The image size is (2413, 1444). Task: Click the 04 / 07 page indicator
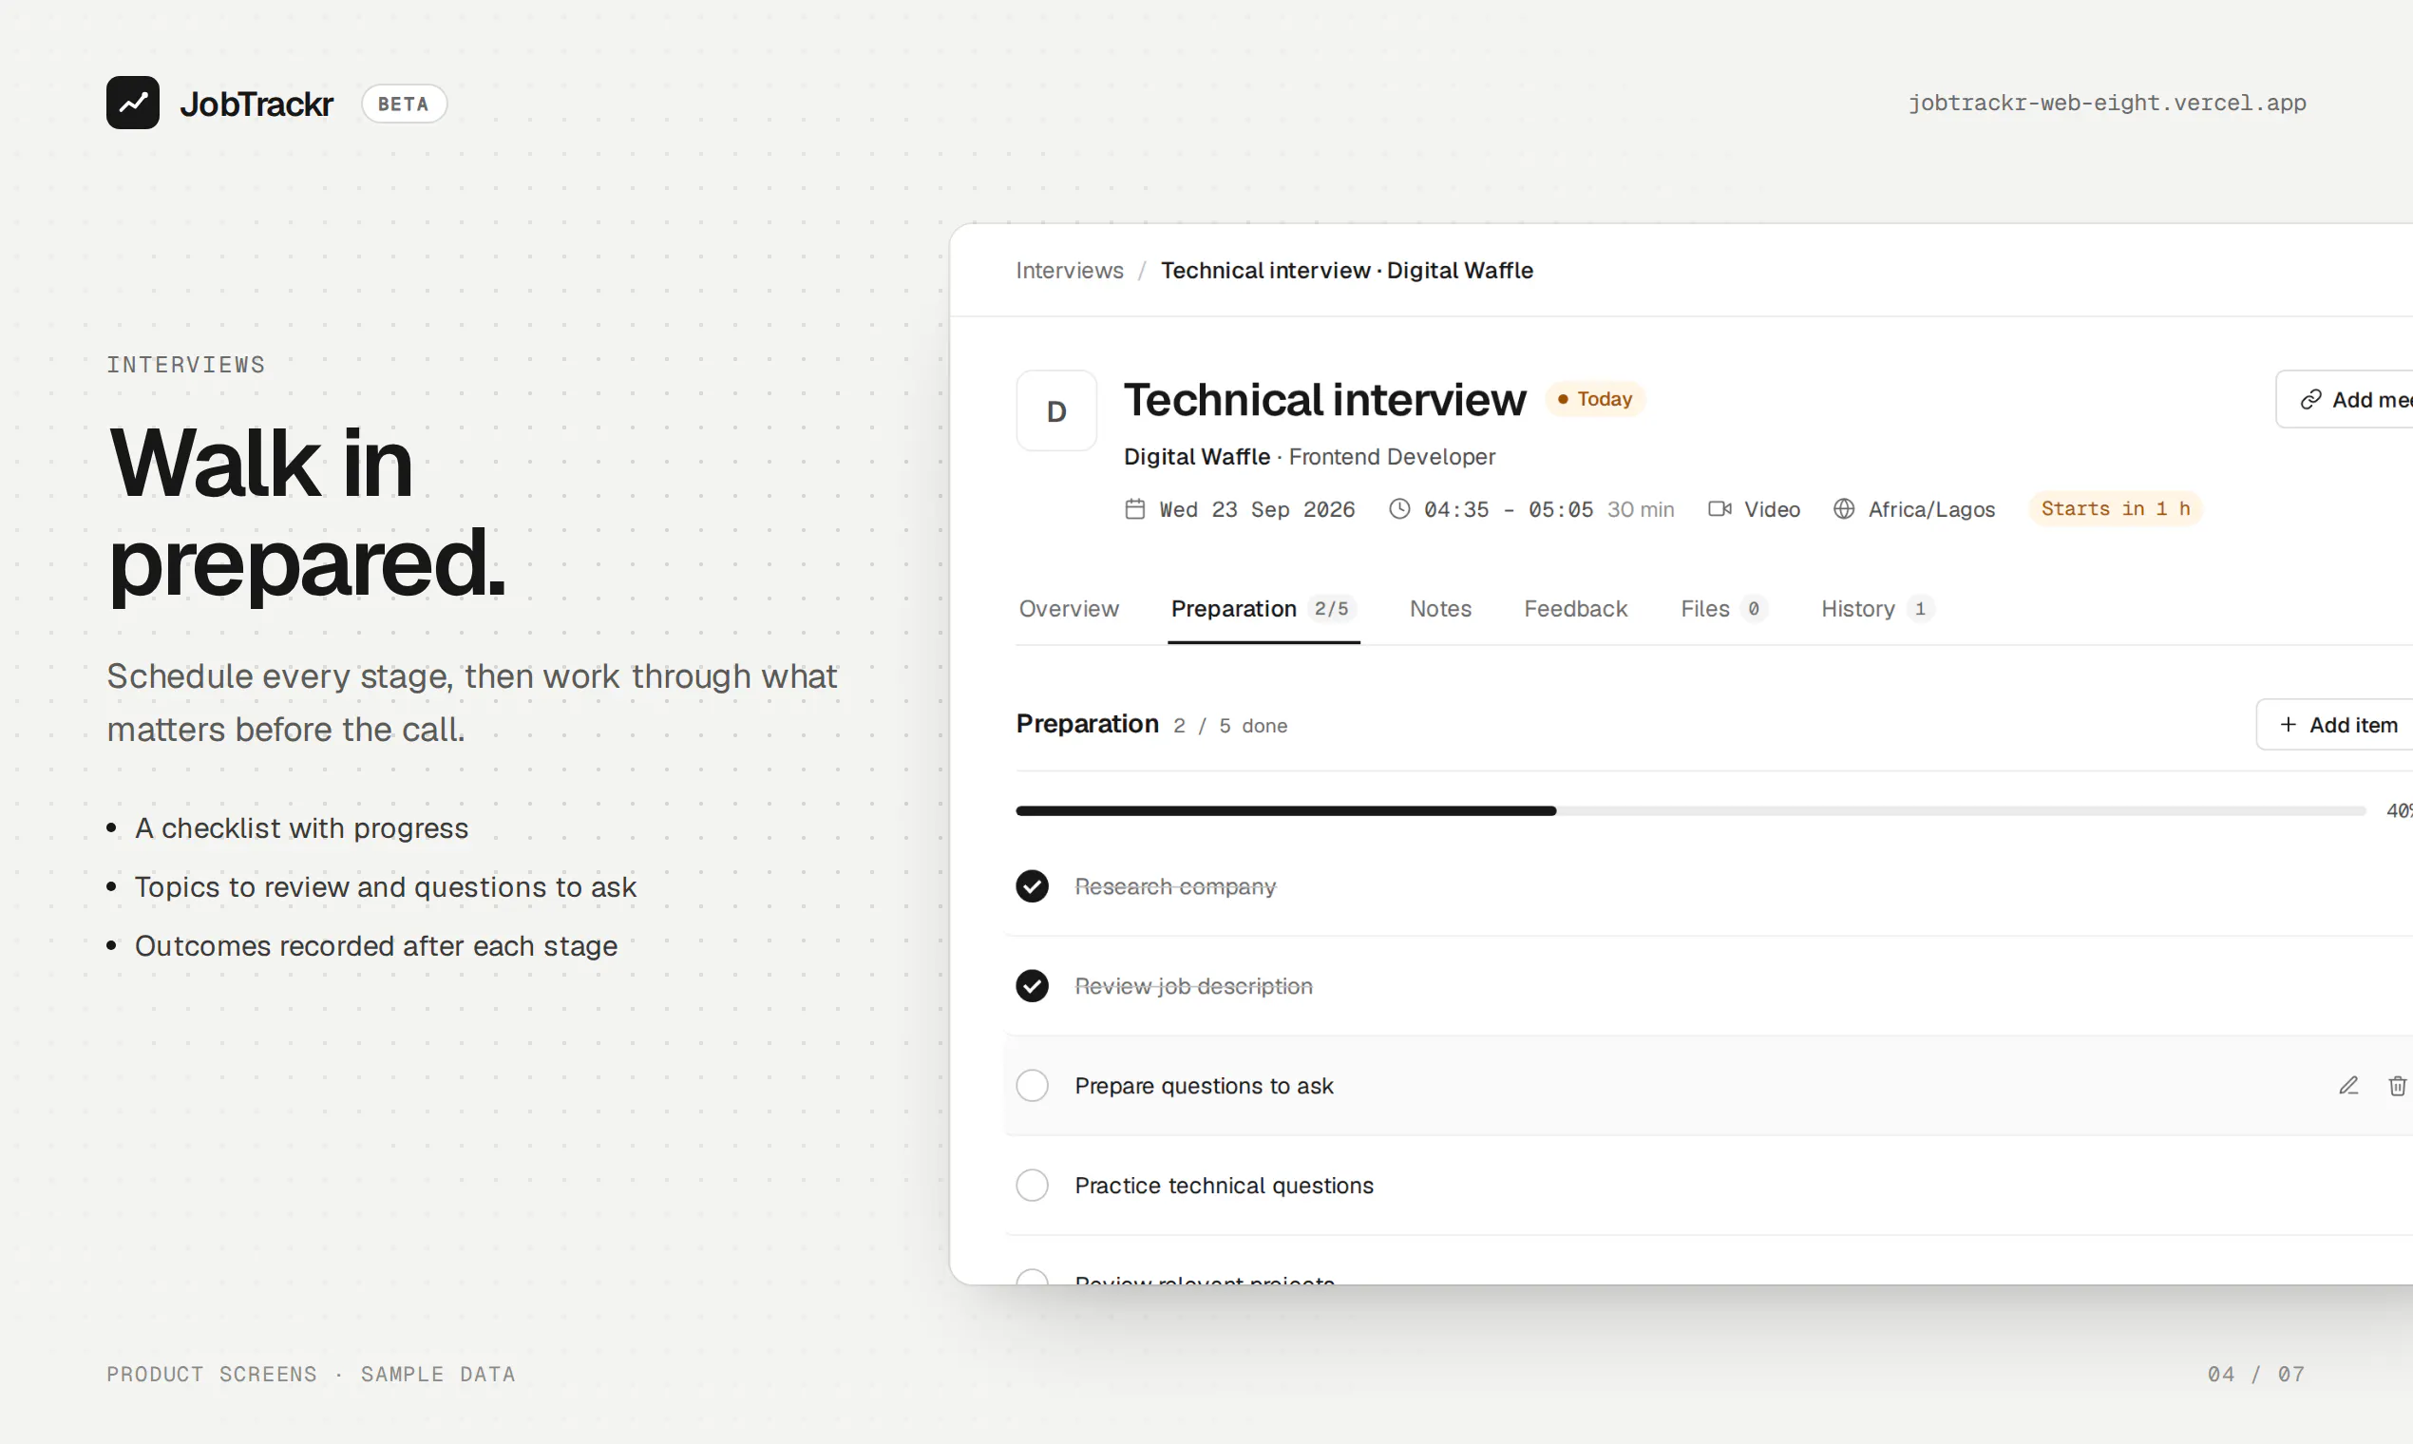tap(2255, 1374)
